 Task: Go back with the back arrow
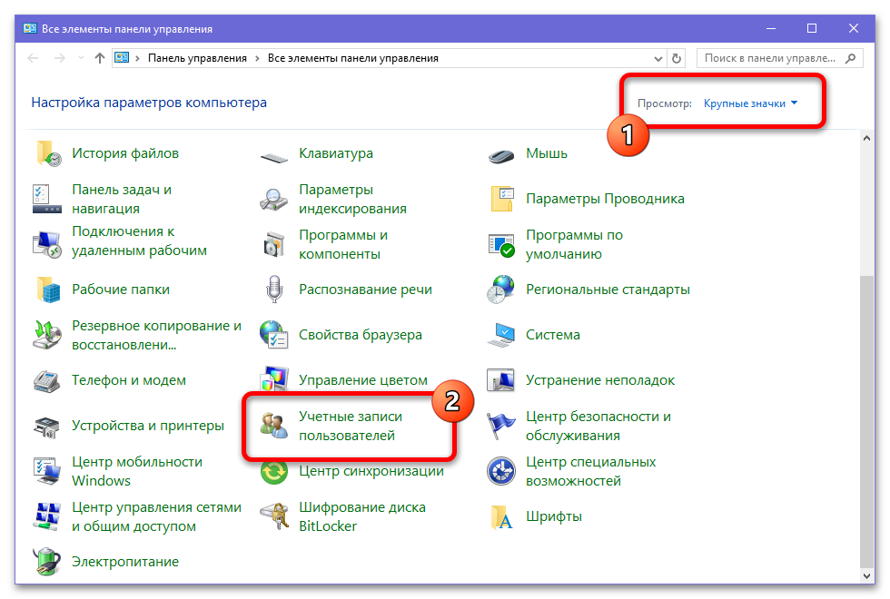pyautogui.click(x=33, y=58)
